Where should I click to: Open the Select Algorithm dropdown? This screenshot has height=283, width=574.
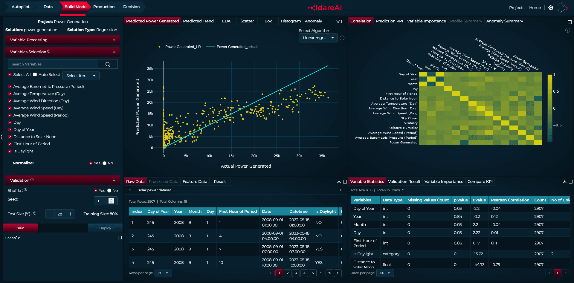[x=318, y=38]
